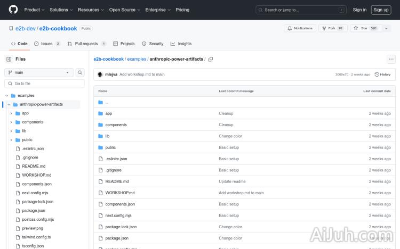The width and height of the screenshot is (400, 249).
Task: Click the GitHub logo icon
Action: [13, 10]
